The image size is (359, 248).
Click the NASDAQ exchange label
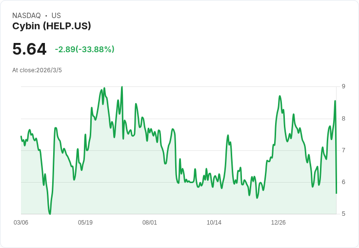click(x=26, y=16)
